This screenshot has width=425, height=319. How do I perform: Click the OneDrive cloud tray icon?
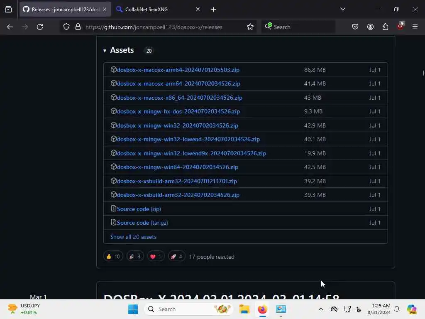(x=334, y=309)
